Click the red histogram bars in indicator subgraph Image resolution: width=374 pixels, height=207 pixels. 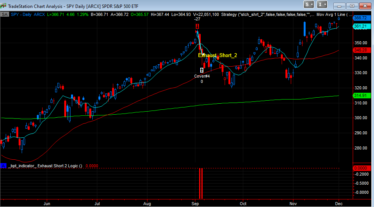[201, 183]
